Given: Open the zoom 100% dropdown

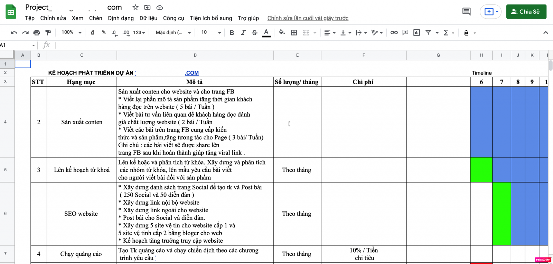Looking at the screenshot, I should coord(72,32).
